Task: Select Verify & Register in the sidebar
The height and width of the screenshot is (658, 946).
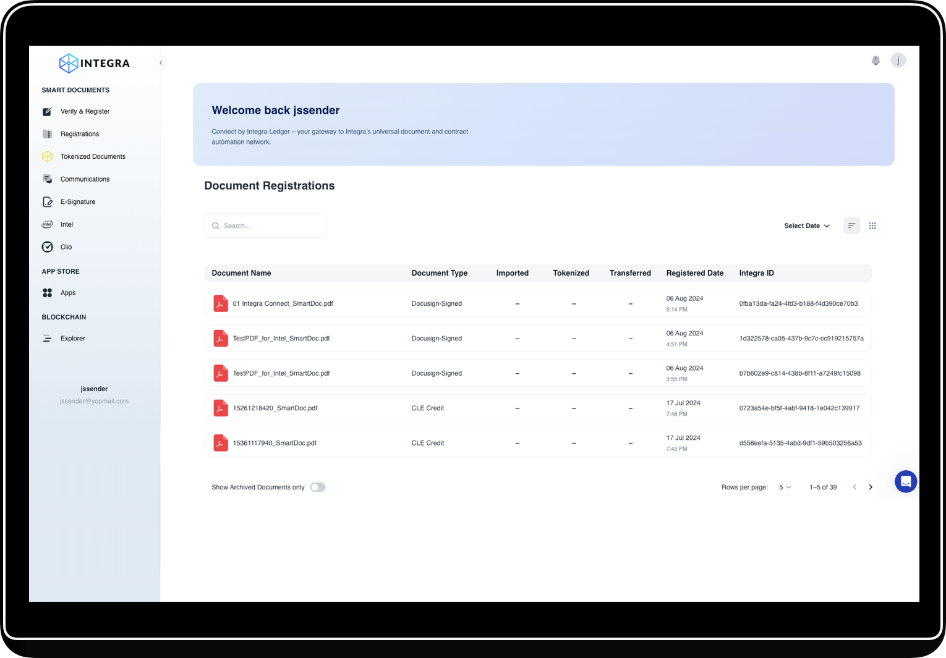Action: [x=85, y=111]
